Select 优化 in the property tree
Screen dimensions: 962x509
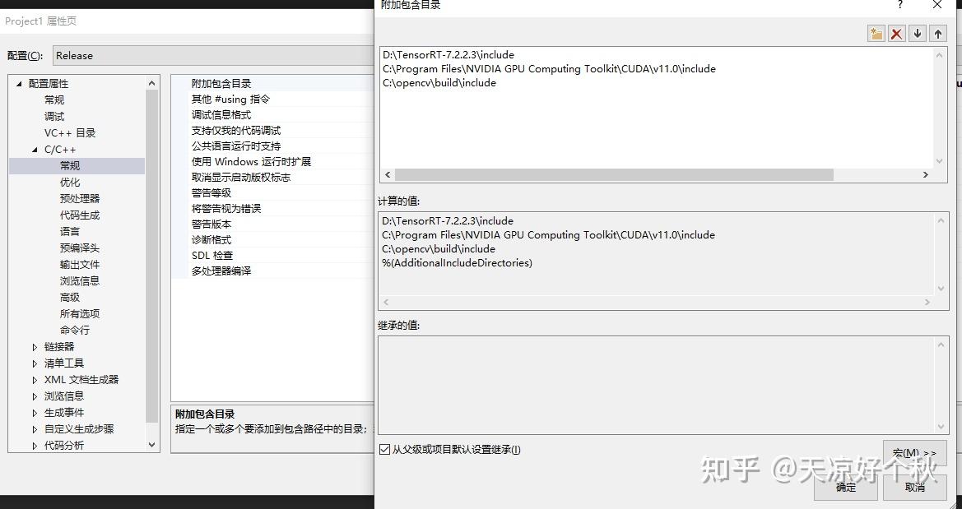click(71, 182)
